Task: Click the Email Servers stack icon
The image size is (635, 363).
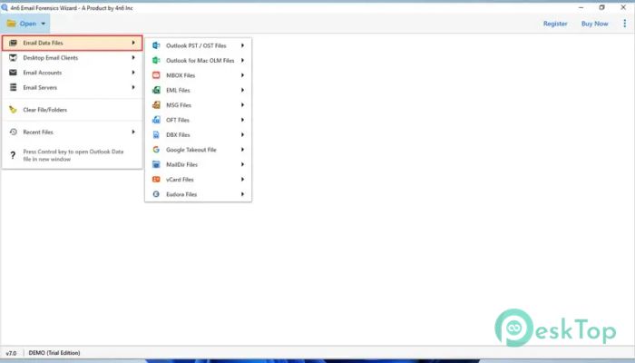Action: point(13,87)
